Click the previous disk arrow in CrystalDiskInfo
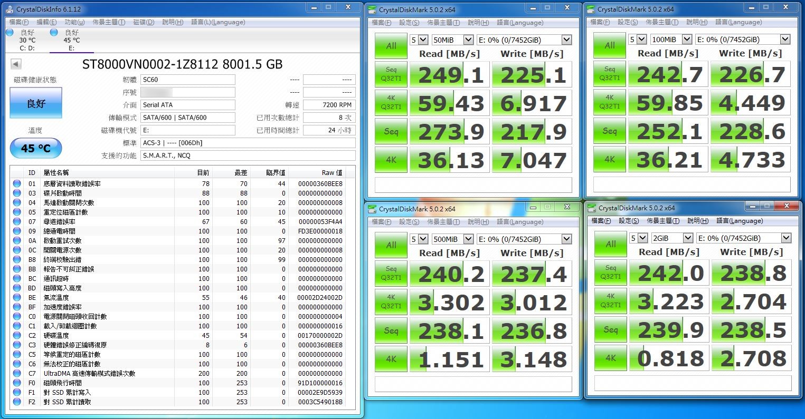This screenshot has height=419, width=805. click(x=16, y=64)
